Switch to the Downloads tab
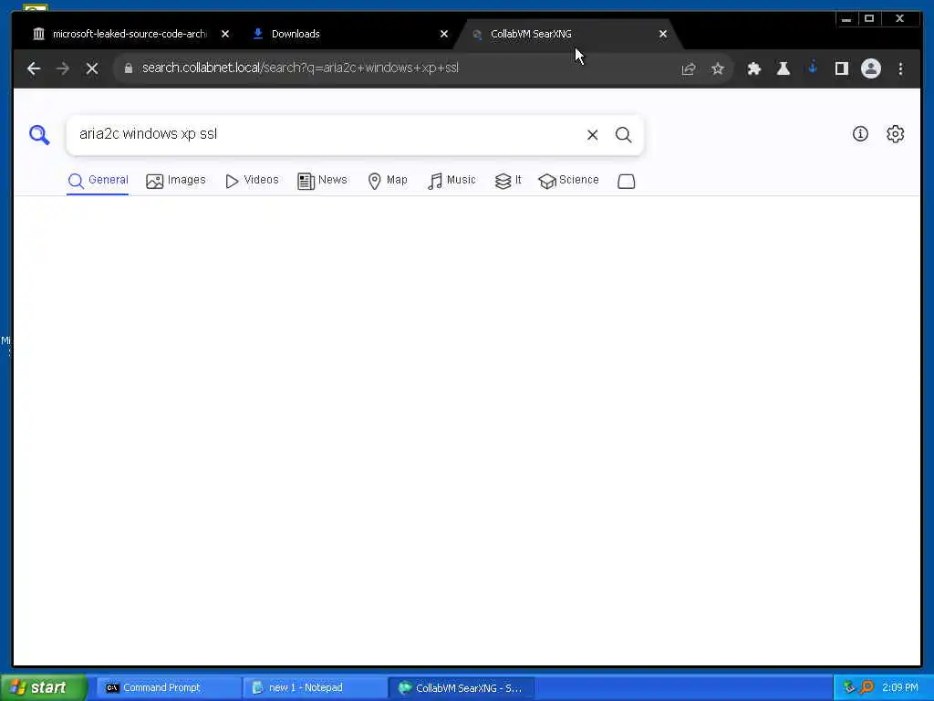Viewport: 934px width, 701px height. [346, 34]
